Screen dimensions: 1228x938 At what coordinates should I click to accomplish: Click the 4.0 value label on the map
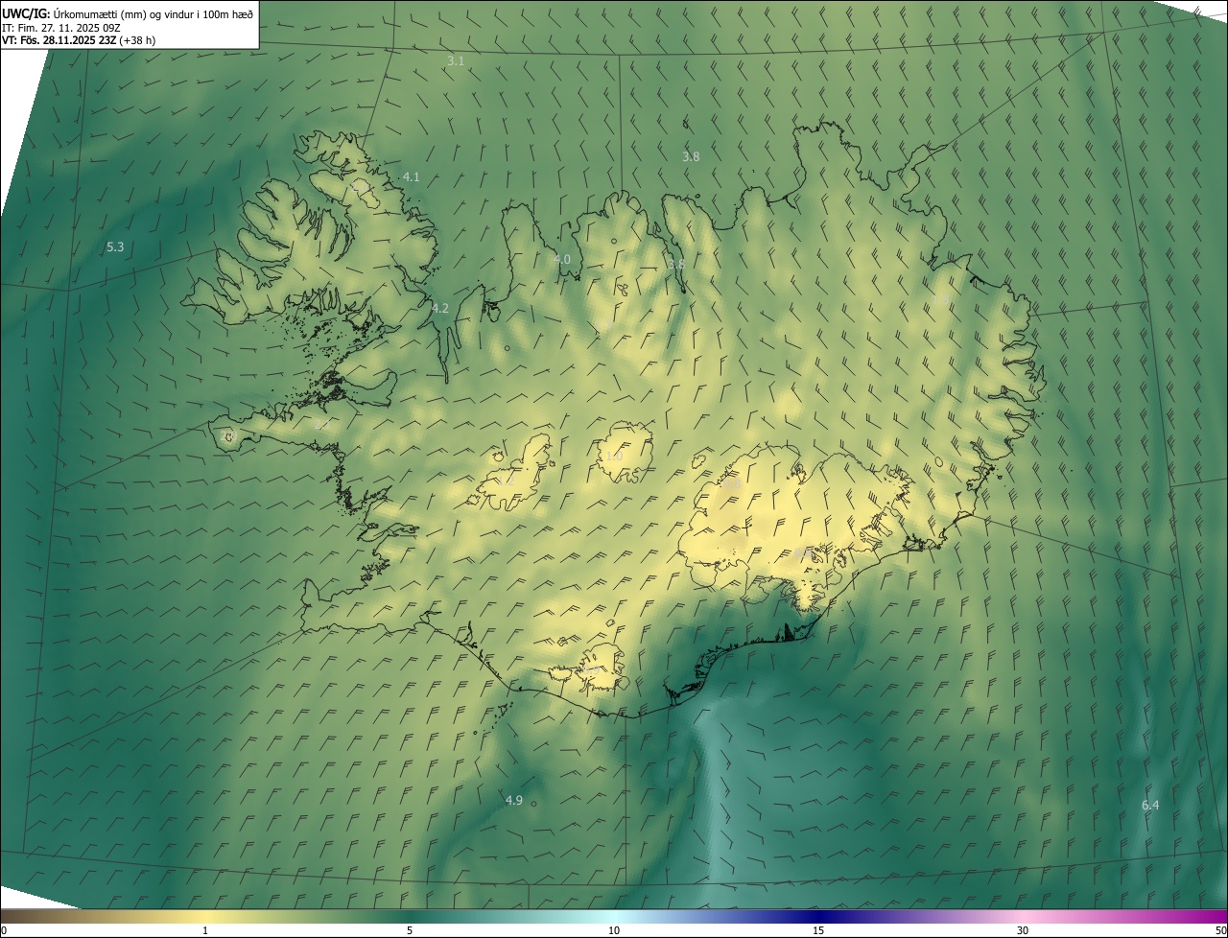[562, 259]
